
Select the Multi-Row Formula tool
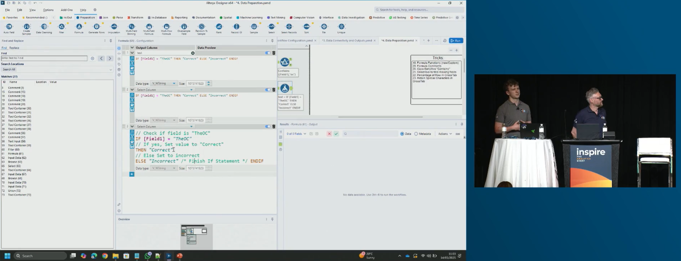(x=167, y=29)
